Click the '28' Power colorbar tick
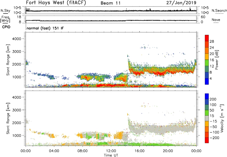227x157 pixels. (212, 41)
